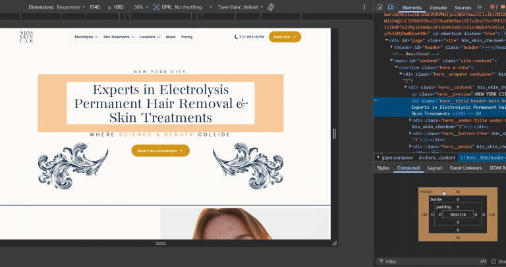Click the top margin value 40 in box model
This screenshot has width=506, height=267.
pos(458,191)
